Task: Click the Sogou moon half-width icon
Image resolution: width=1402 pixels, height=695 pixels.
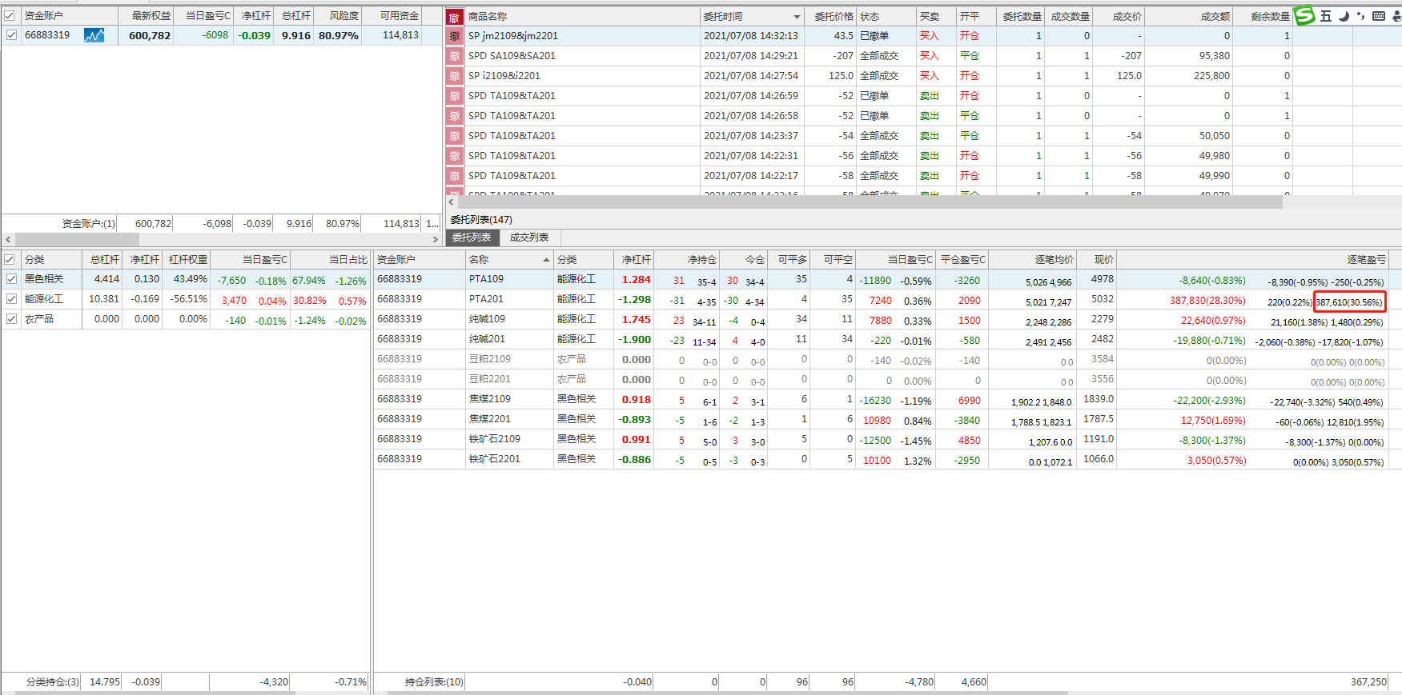Action: [1344, 16]
